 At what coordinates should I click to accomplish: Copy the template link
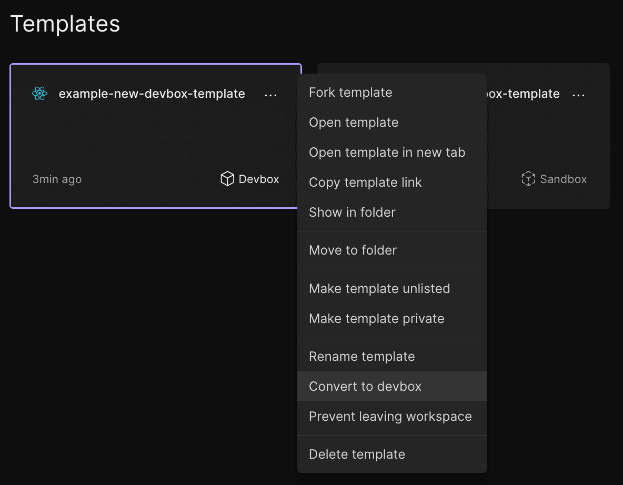pyautogui.click(x=365, y=182)
